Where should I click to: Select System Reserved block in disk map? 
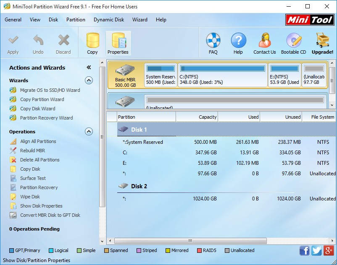click(161, 75)
